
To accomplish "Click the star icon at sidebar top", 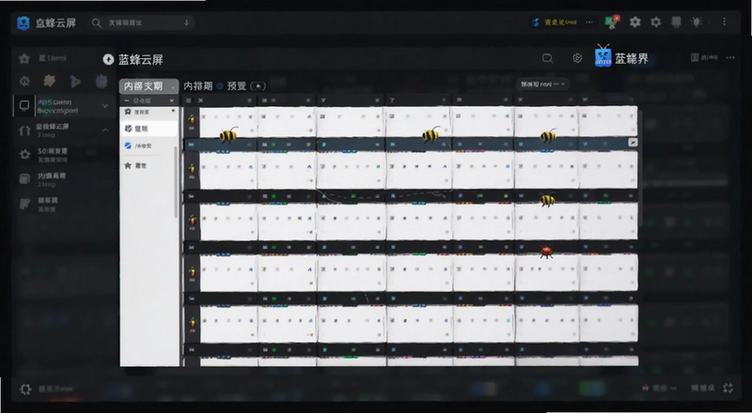I will pyautogui.click(x=24, y=58).
